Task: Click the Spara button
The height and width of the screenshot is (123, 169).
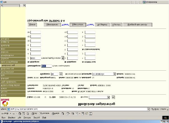Action: 32,25
